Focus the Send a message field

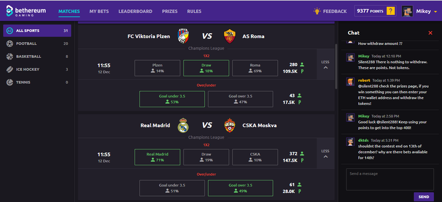tap(390, 179)
